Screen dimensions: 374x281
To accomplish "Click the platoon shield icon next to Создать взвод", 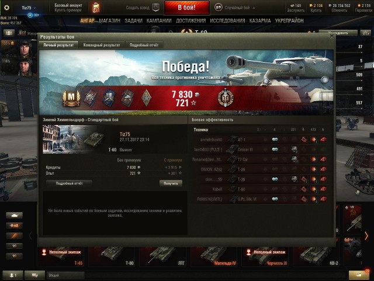I will (155, 8).
